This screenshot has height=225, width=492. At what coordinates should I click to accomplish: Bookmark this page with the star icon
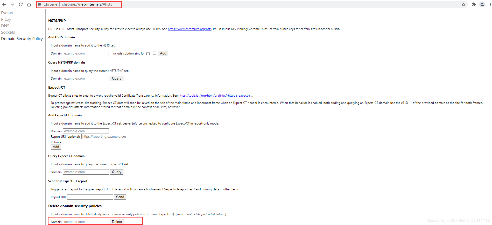(463, 4)
